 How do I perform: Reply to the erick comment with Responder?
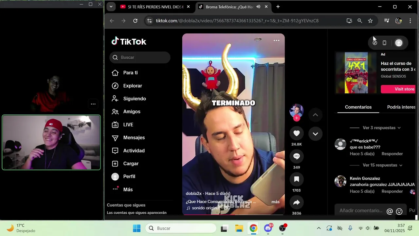click(392, 154)
